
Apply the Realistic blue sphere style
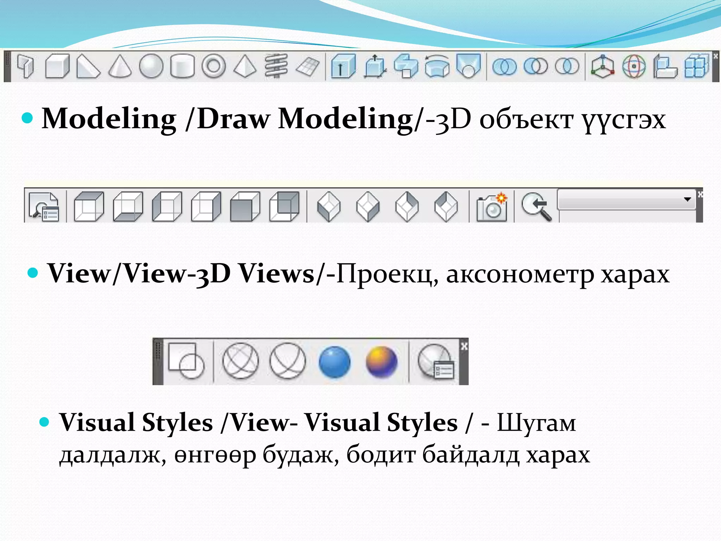click(x=334, y=362)
